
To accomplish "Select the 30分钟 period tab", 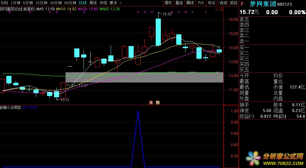I will pyautogui.click(x=56, y=3).
